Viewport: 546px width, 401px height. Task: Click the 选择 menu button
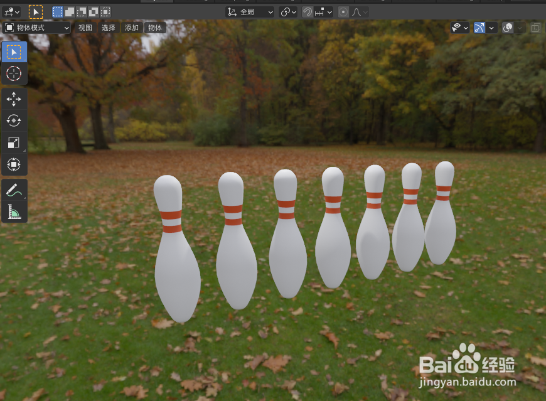click(x=107, y=27)
